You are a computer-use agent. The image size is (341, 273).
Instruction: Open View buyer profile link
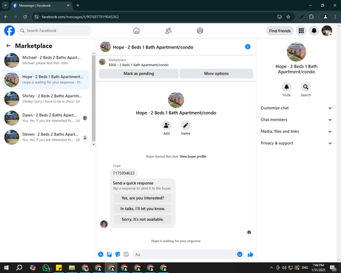[193, 156]
